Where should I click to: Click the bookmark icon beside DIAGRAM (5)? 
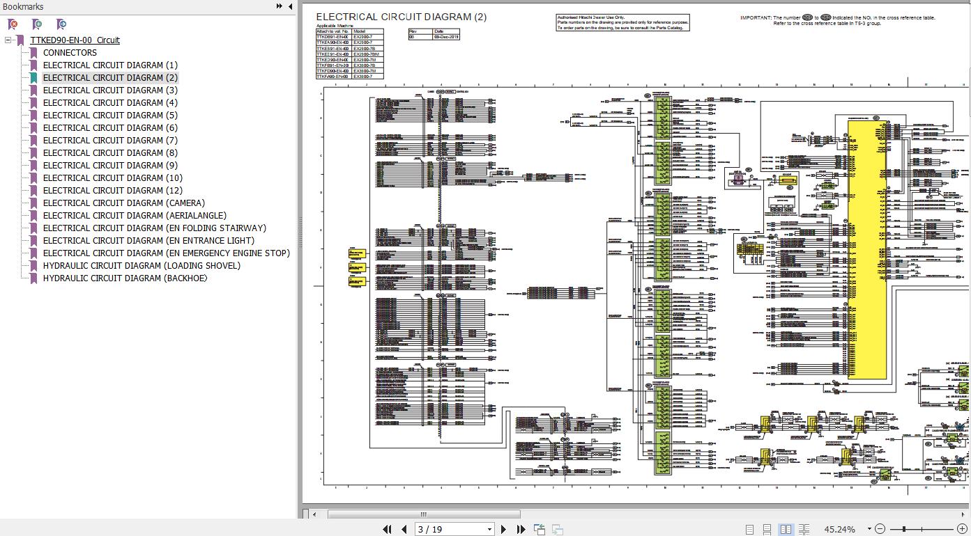(33, 116)
